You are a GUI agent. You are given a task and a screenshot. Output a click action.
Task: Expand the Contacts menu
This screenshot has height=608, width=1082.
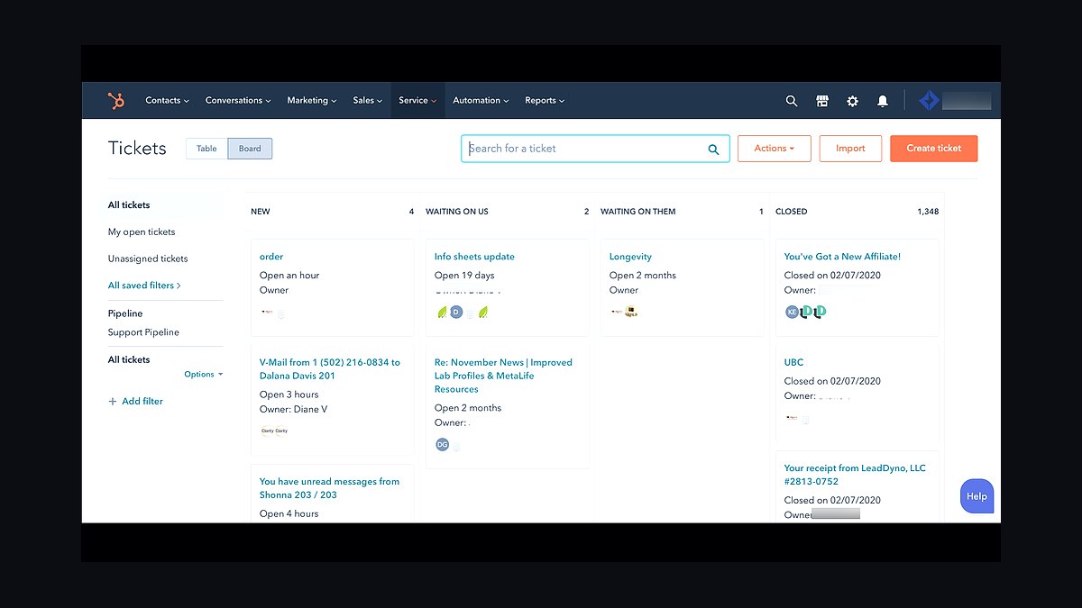[x=167, y=101]
